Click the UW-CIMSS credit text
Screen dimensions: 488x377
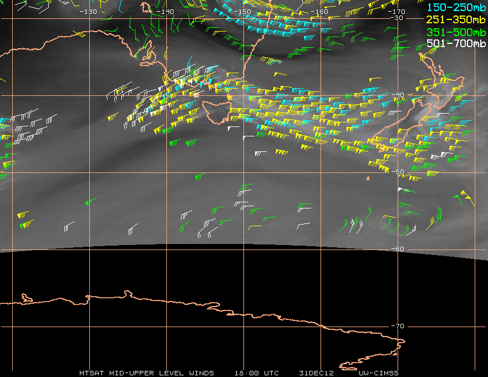(x=378, y=373)
